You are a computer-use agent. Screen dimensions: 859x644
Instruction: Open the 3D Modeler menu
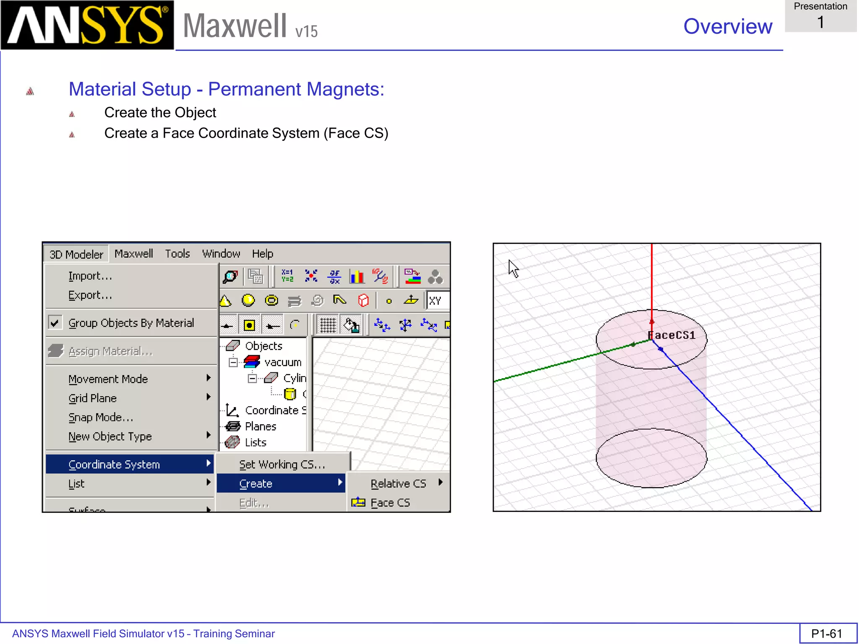76,254
